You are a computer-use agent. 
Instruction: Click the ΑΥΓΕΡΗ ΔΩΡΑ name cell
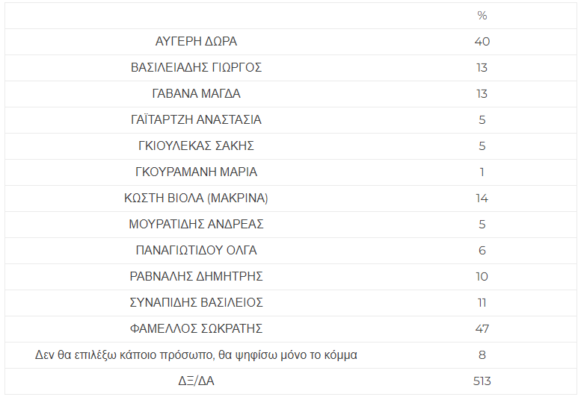tap(196, 41)
